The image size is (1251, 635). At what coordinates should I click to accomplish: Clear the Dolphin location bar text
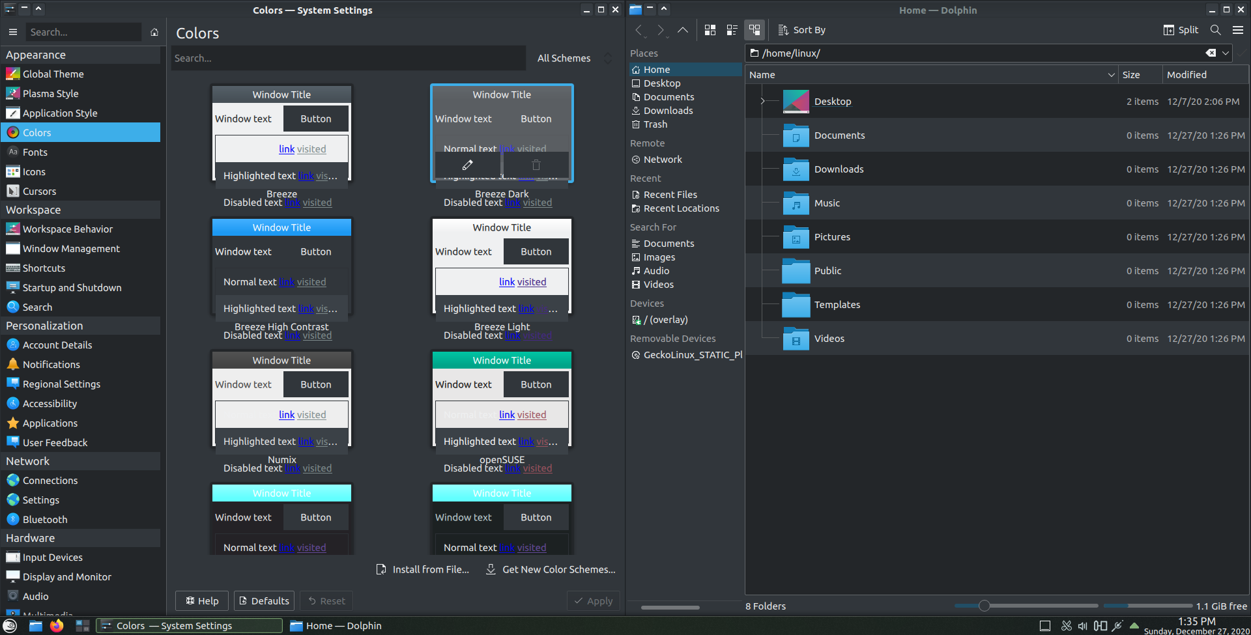(x=1211, y=53)
